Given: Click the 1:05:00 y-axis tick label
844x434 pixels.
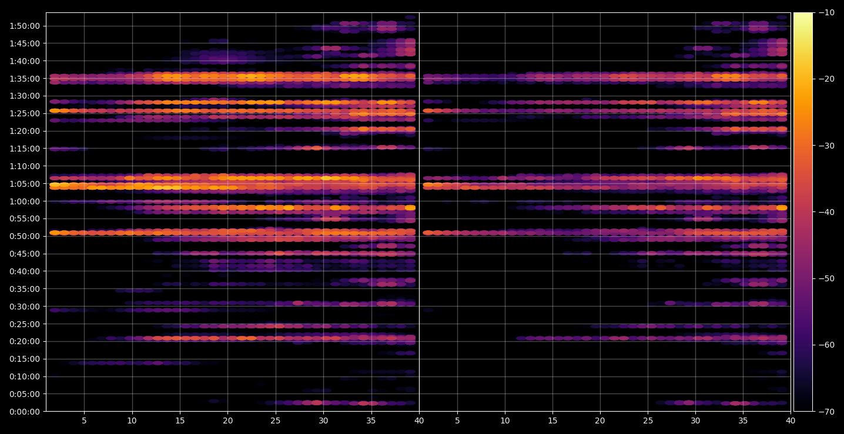Looking at the screenshot, I should 25,184.
